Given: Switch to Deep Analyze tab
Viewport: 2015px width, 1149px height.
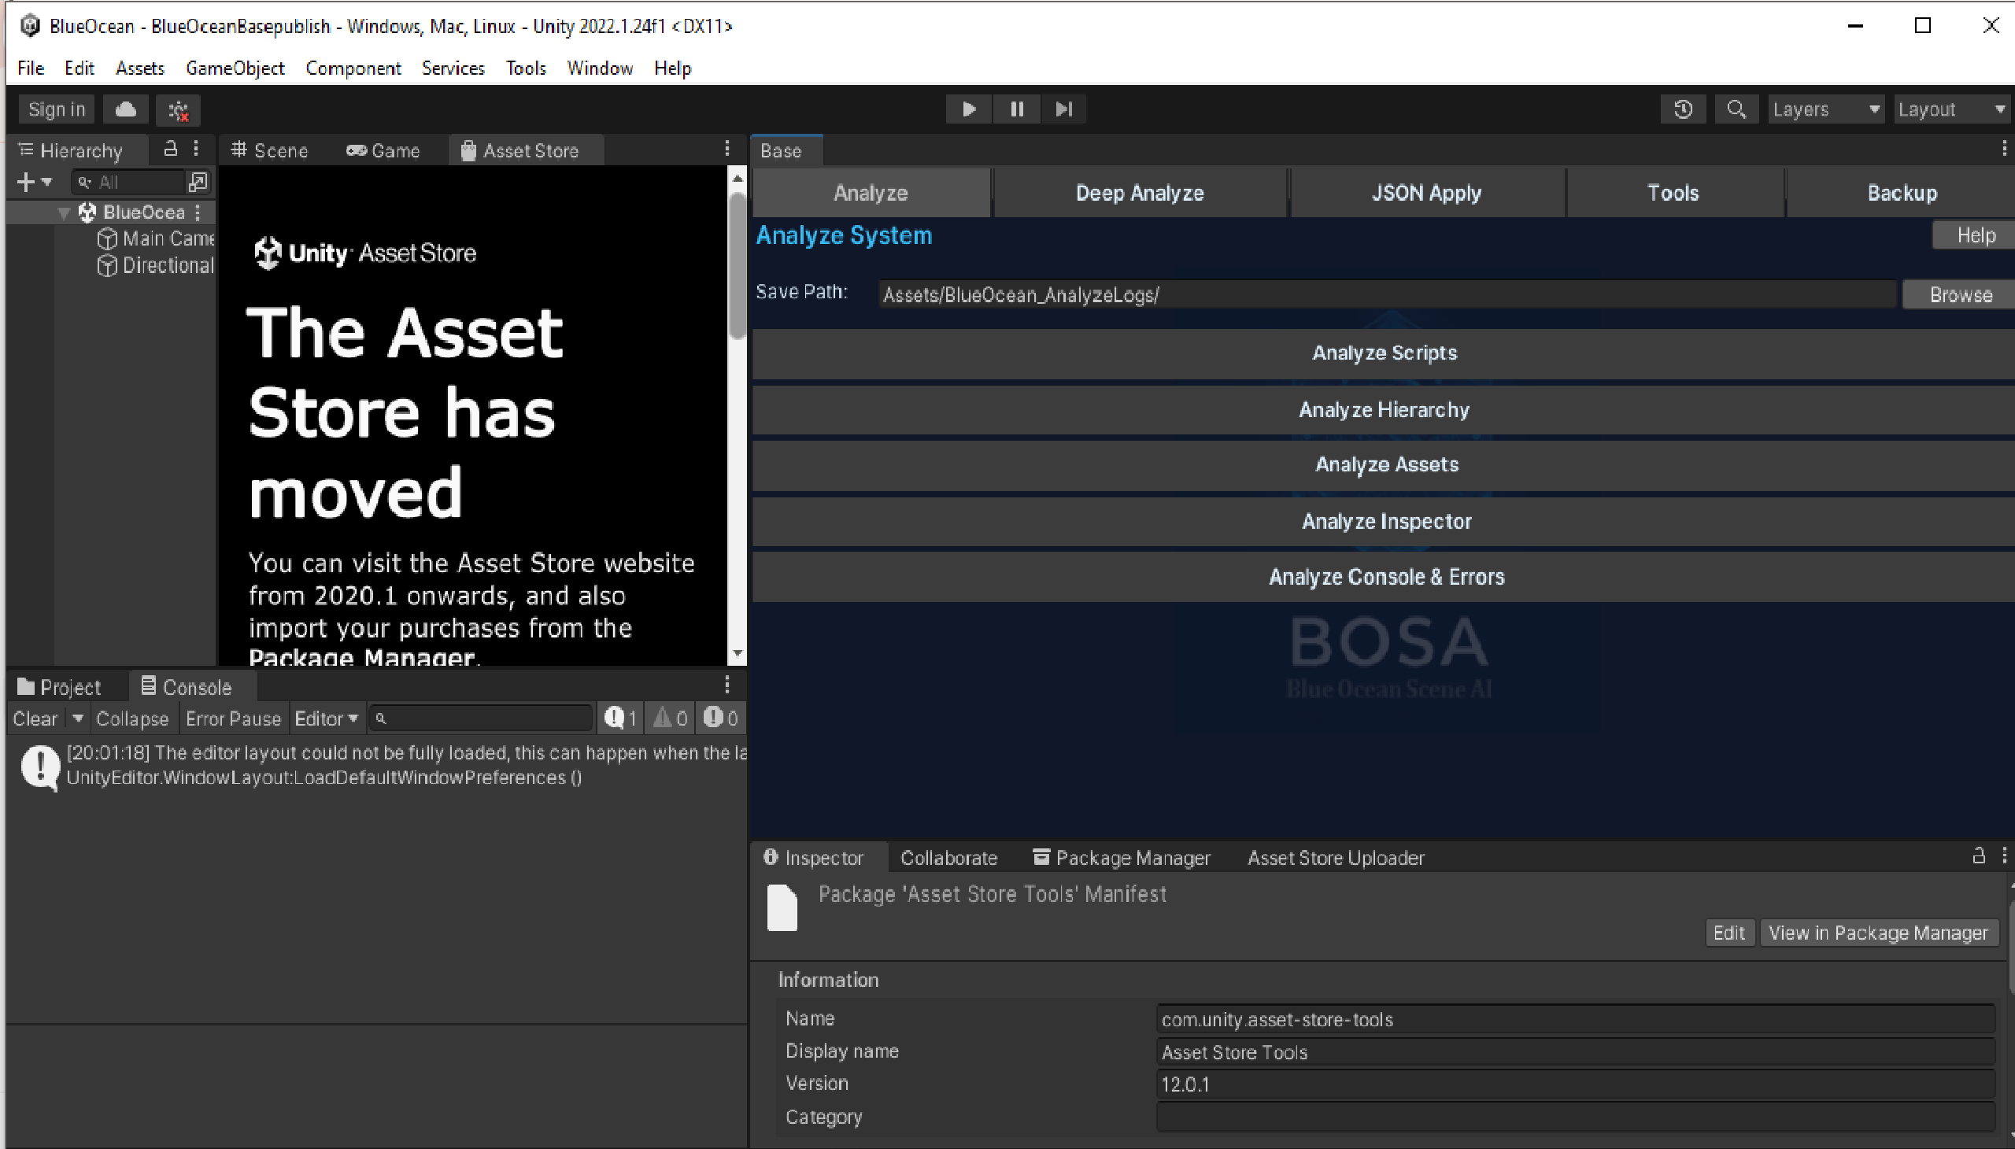Looking at the screenshot, I should tap(1139, 194).
